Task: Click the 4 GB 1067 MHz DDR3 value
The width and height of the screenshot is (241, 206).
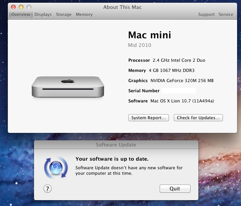Action: point(171,70)
